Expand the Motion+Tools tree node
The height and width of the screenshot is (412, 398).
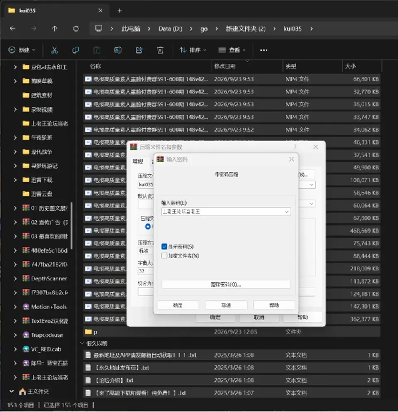coord(15,307)
